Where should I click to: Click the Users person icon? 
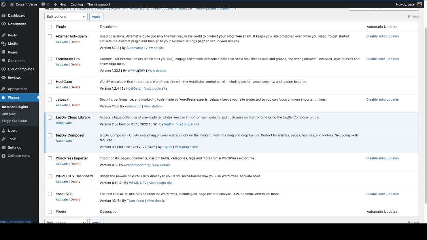(4, 131)
